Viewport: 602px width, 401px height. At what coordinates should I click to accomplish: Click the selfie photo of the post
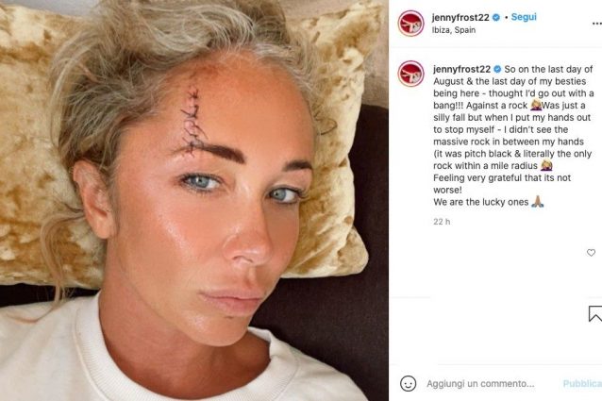(193, 200)
